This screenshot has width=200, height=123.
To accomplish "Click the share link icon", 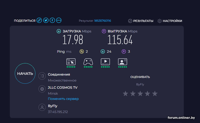I will [39, 20].
